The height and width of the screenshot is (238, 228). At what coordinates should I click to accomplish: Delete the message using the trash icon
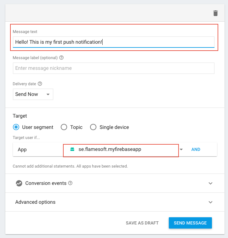215,13
